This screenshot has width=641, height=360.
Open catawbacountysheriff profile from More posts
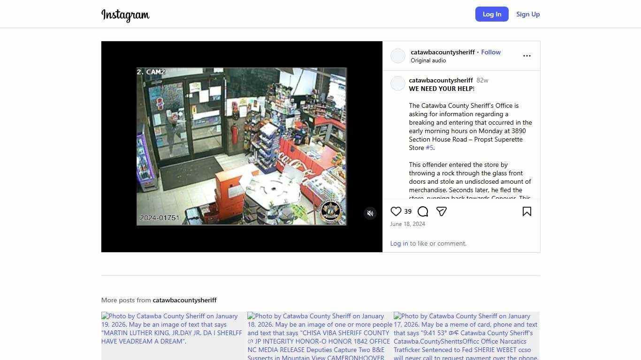184,300
